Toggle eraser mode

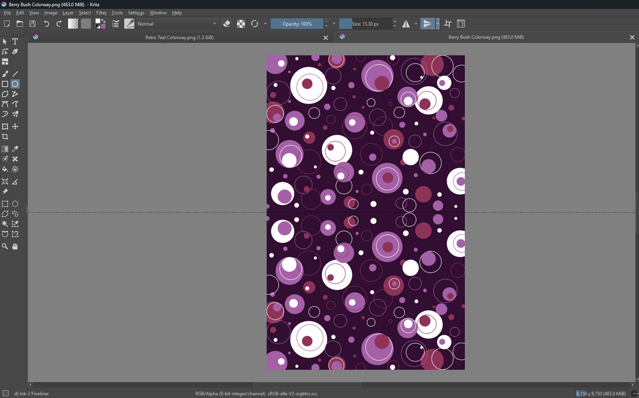(x=227, y=23)
